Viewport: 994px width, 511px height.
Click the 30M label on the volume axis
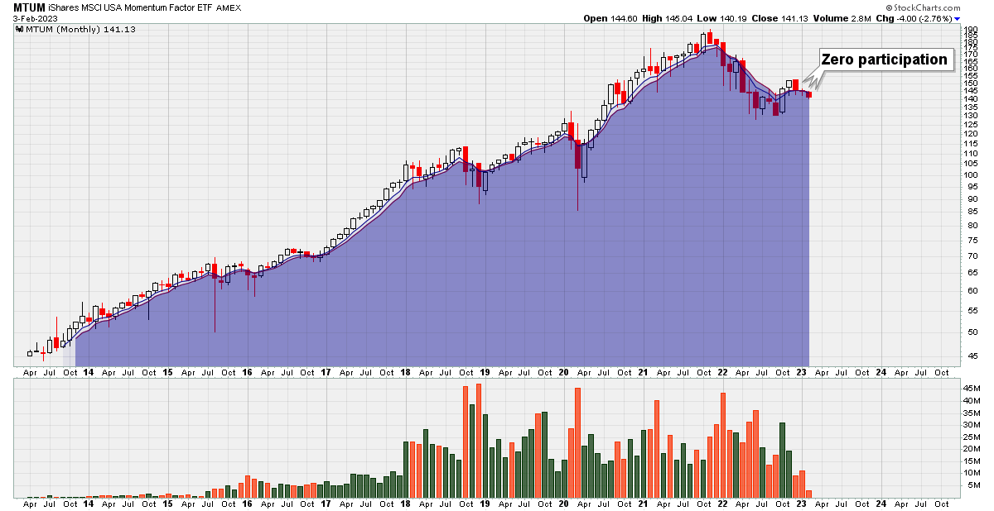pyautogui.click(x=972, y=425)
